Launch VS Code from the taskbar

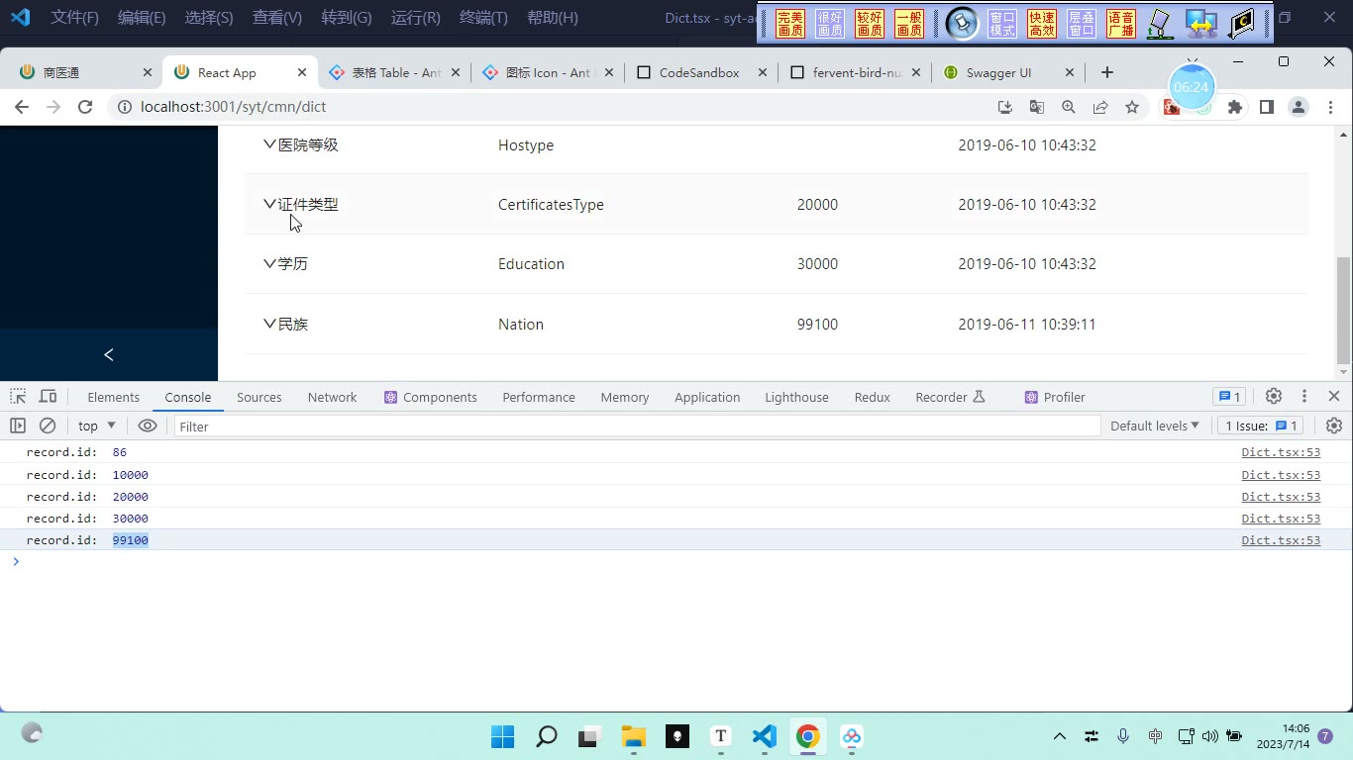(x=764, y=736)
